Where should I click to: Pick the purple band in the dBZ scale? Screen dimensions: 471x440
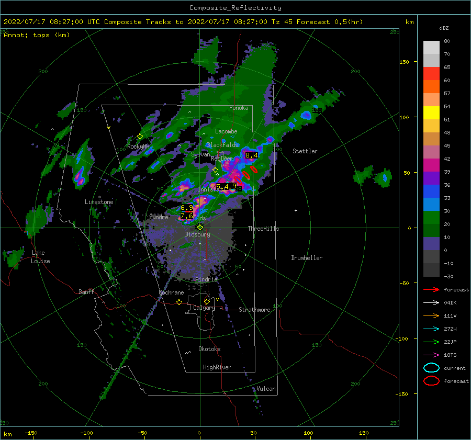[431, 178]
